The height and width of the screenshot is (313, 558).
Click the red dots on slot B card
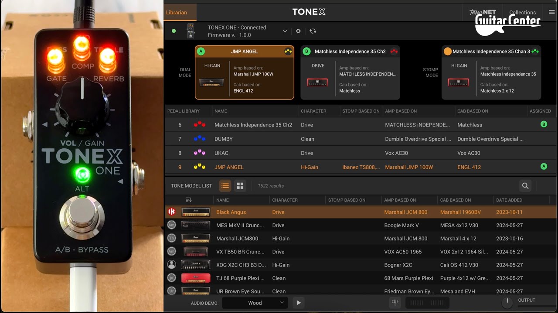[394, 51]
